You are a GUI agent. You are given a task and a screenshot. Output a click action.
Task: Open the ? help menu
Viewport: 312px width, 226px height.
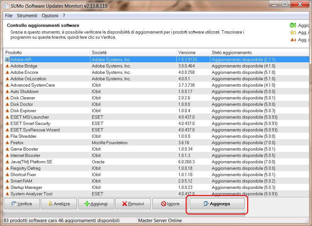[x=64, y=16]
